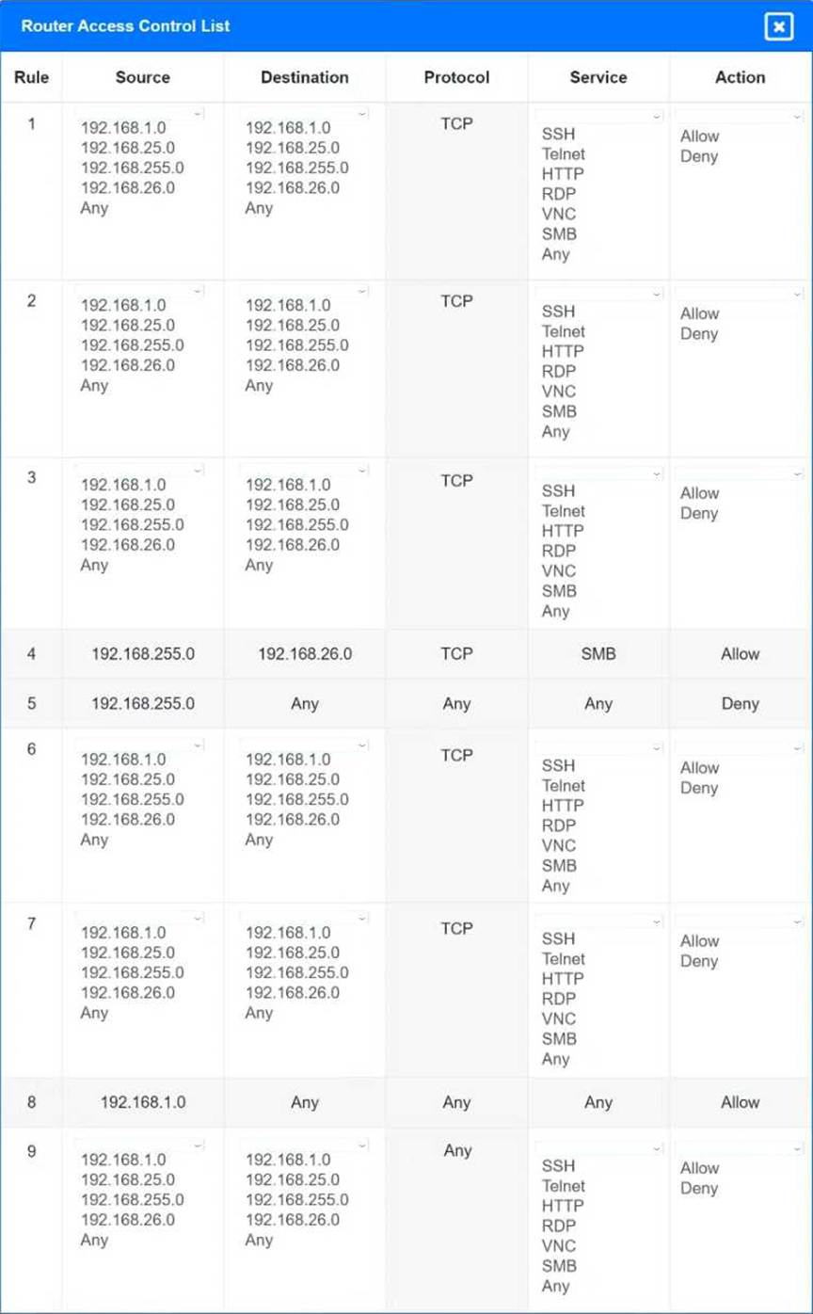The height and width of the screenshot is (1314, 813).
Task: Choose Telnet service in Rule 7
Action: [x=564, y=959]
